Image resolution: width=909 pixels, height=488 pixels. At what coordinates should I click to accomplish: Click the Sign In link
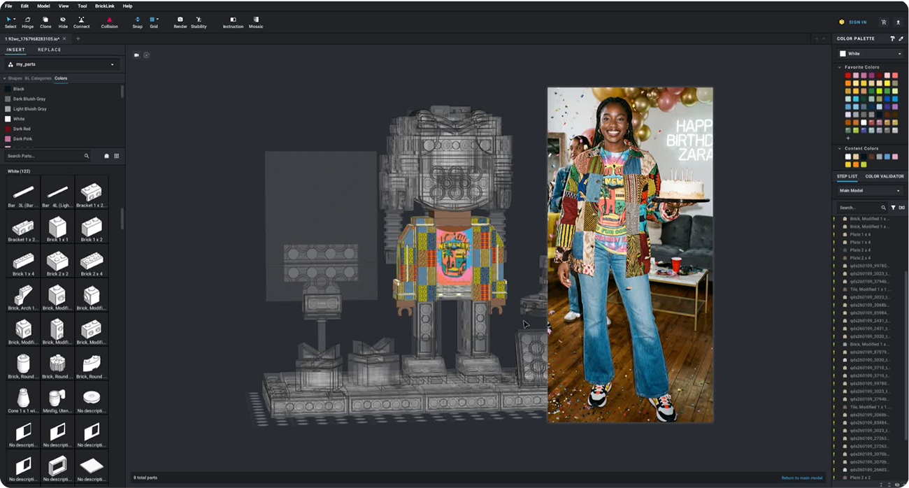coord(857,22)
